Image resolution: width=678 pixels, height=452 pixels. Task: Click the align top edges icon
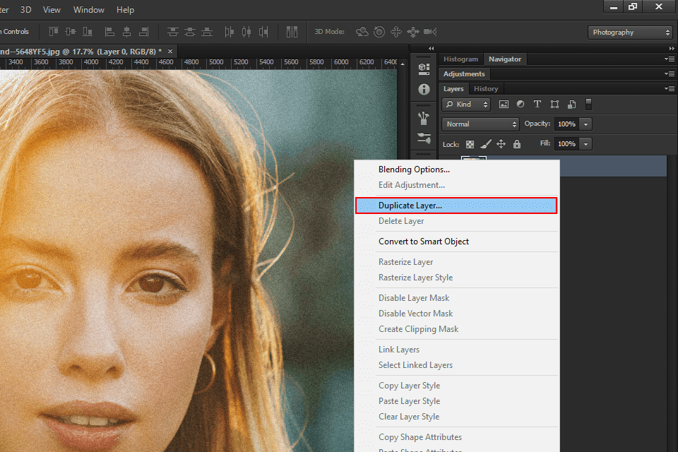point(54,32)
